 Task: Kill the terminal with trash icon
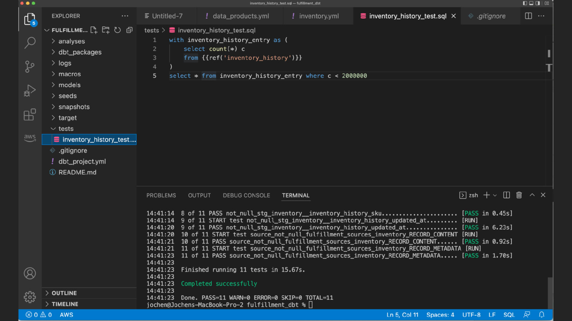519,195
